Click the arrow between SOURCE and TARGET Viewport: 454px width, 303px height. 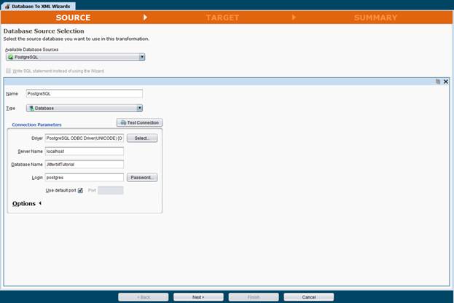[x=145, y=17]
